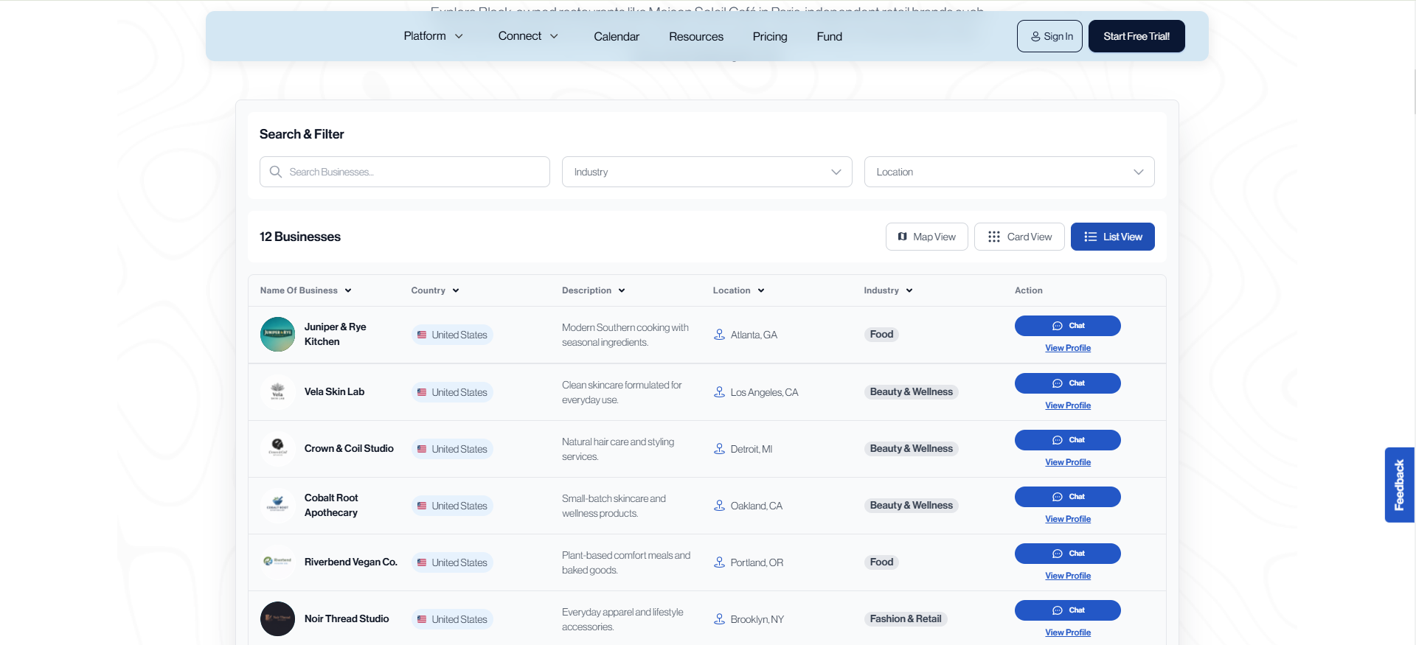The image size is (1416, 645).
Task: Chat with Juniper & Rye Kitchen
Action: coord(1067,326)
